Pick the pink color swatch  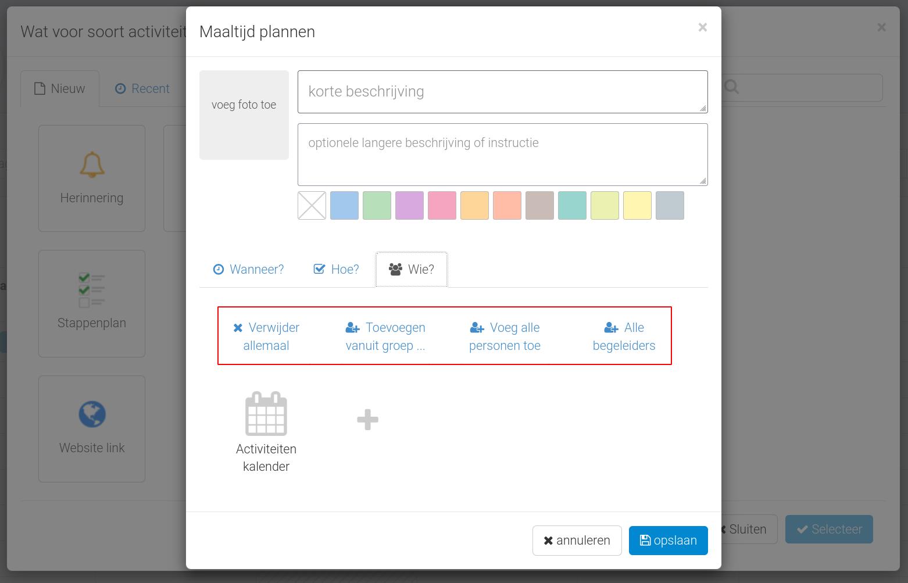[442, 206]
